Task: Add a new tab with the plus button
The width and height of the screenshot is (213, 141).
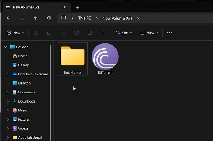Action: coord(77,7)
